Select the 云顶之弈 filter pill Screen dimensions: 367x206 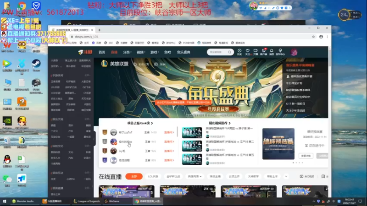click(x=234, y=176)
